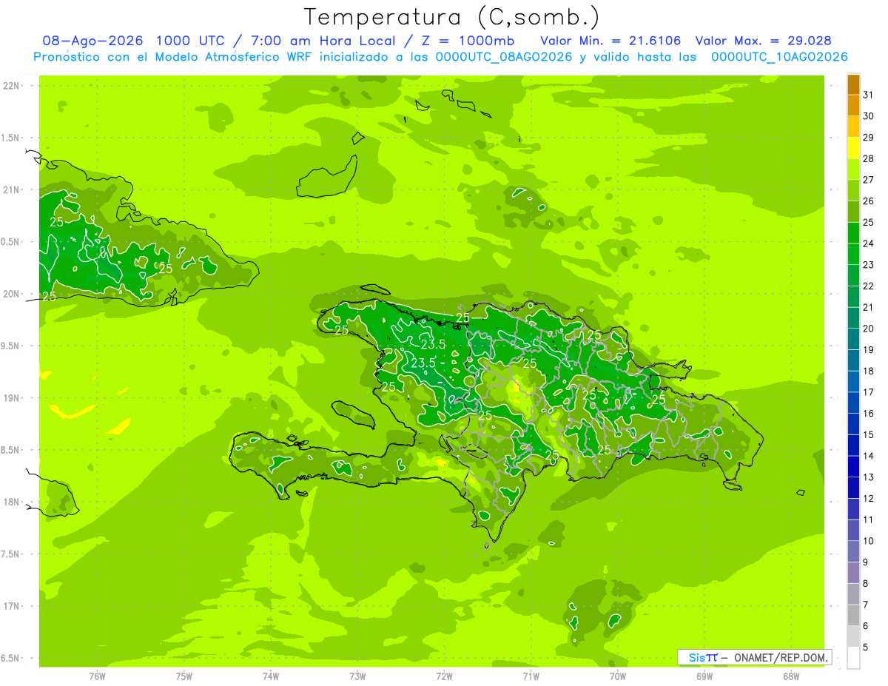Click the colorbar label "8"
Image resolution: width=888 pixels, height=686 pixels.
pyautogui.click(x=866, y=583)
